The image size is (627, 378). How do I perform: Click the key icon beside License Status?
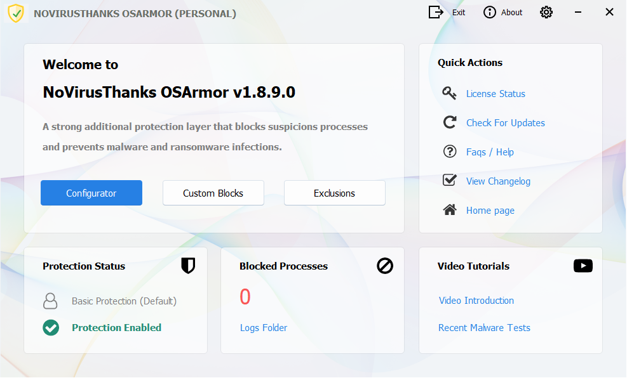click(x=450, y=94)
